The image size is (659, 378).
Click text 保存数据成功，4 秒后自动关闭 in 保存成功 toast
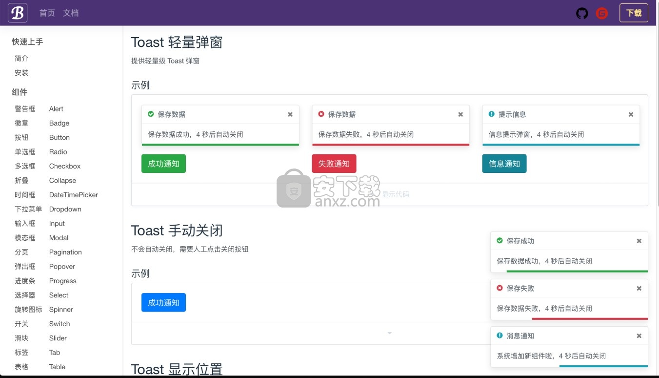[544, 261]
